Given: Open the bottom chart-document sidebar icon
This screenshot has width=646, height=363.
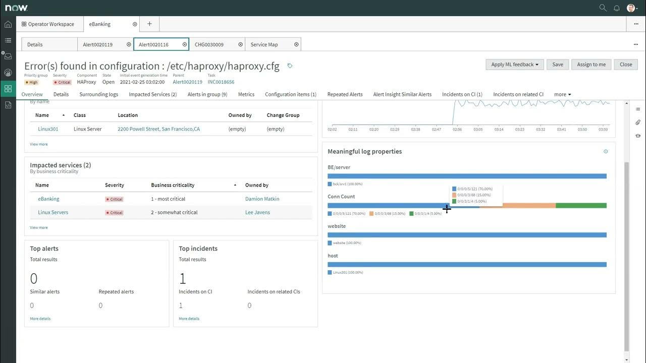Looking at the screenshot, I should click(8, 105).
